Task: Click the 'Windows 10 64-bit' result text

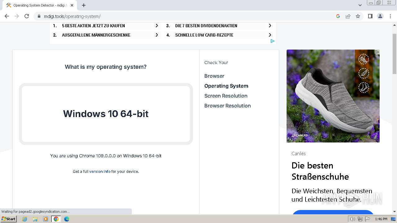Action: [106, 114]
